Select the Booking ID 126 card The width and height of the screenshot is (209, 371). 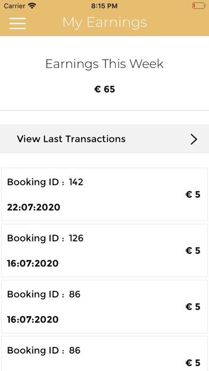(104, 251)
